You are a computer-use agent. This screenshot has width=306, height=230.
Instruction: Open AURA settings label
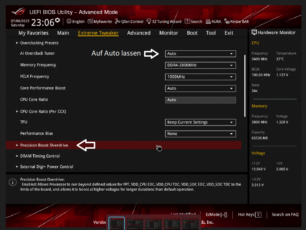[x=216, y=21]
